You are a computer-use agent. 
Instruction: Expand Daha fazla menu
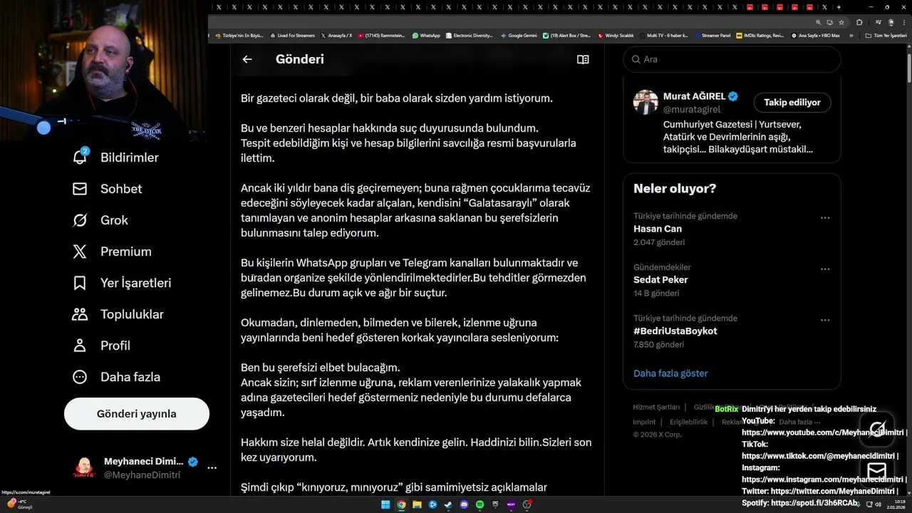(x=116, y=377)
